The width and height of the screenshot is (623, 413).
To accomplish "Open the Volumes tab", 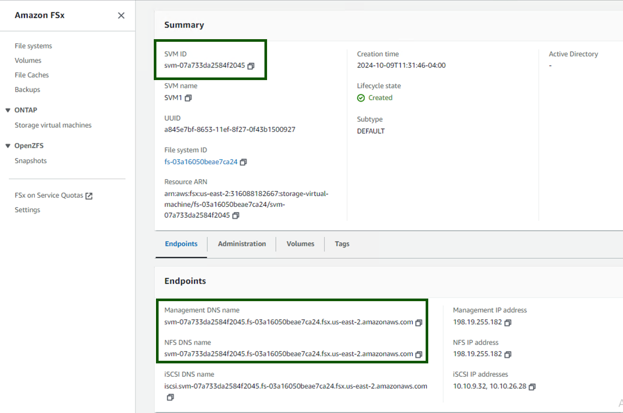I will [x=300, y=244].
